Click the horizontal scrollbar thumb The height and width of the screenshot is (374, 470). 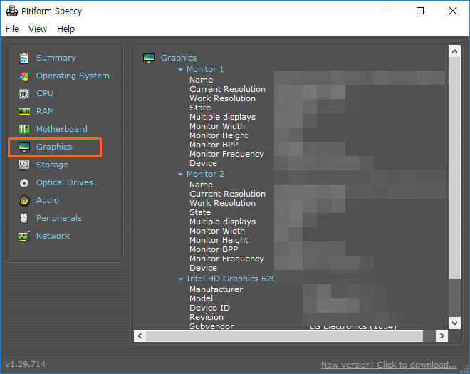284,336
